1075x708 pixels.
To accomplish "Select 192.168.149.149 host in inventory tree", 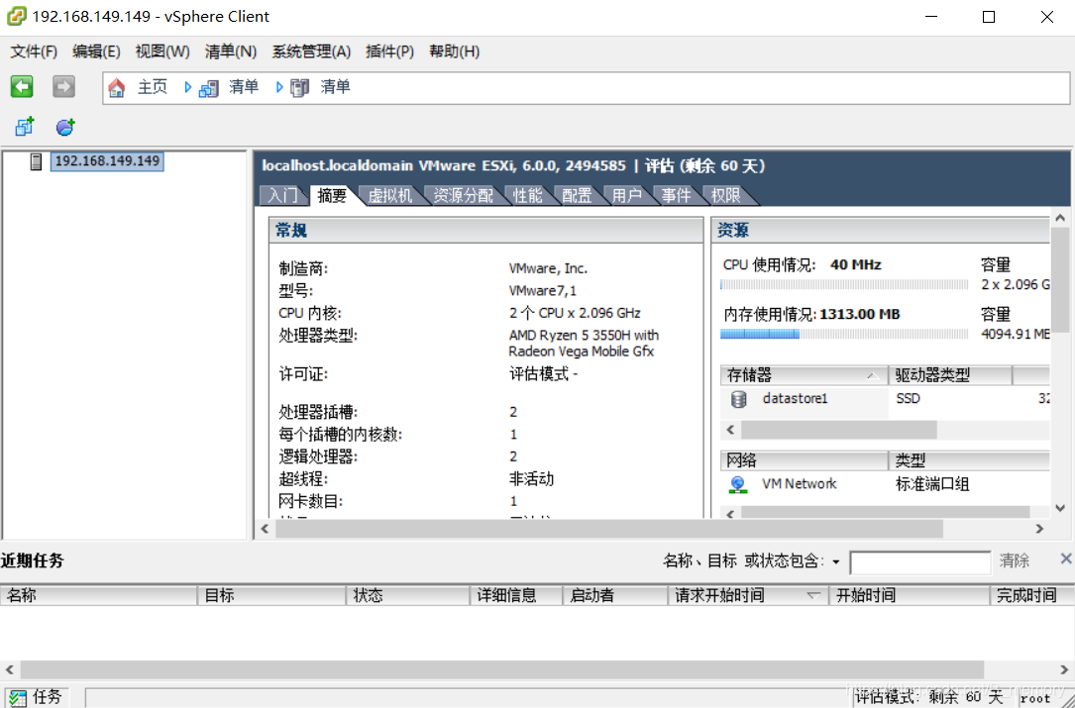I will (x=107, y=161).
